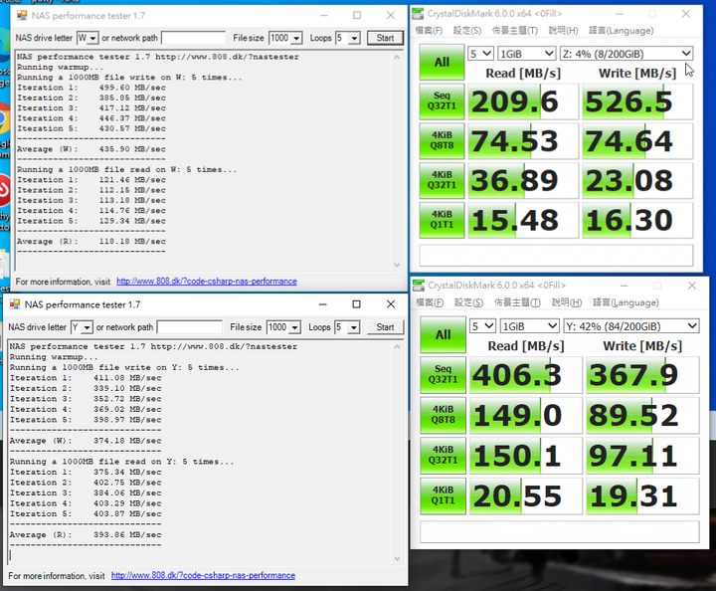The image size is (716, 591).
Task: Click 367.9 sequential write result in bottom CrystalDiskMark
Action: pyautogui.click(x=642, y=375)
